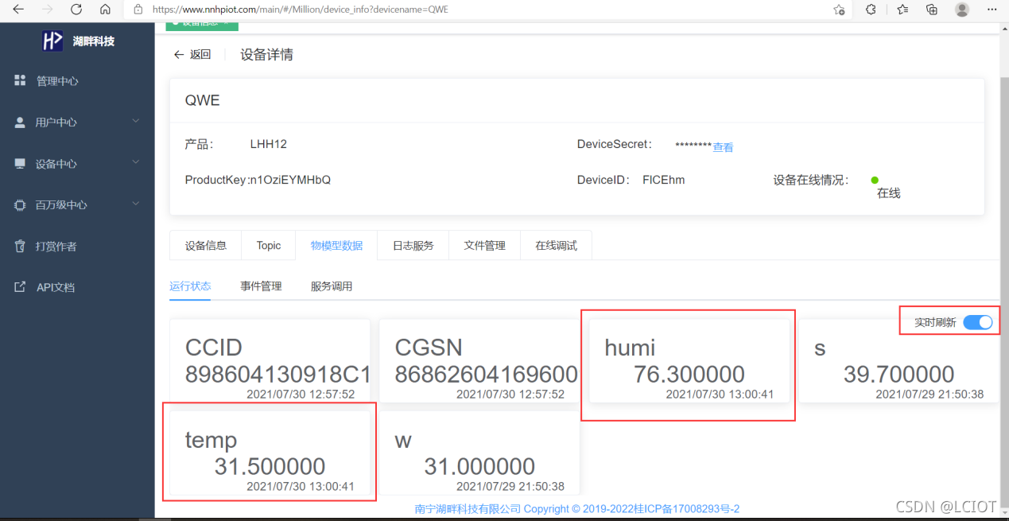Reload the page with refresh icon
1009x521 pixels.
point(76,10)
